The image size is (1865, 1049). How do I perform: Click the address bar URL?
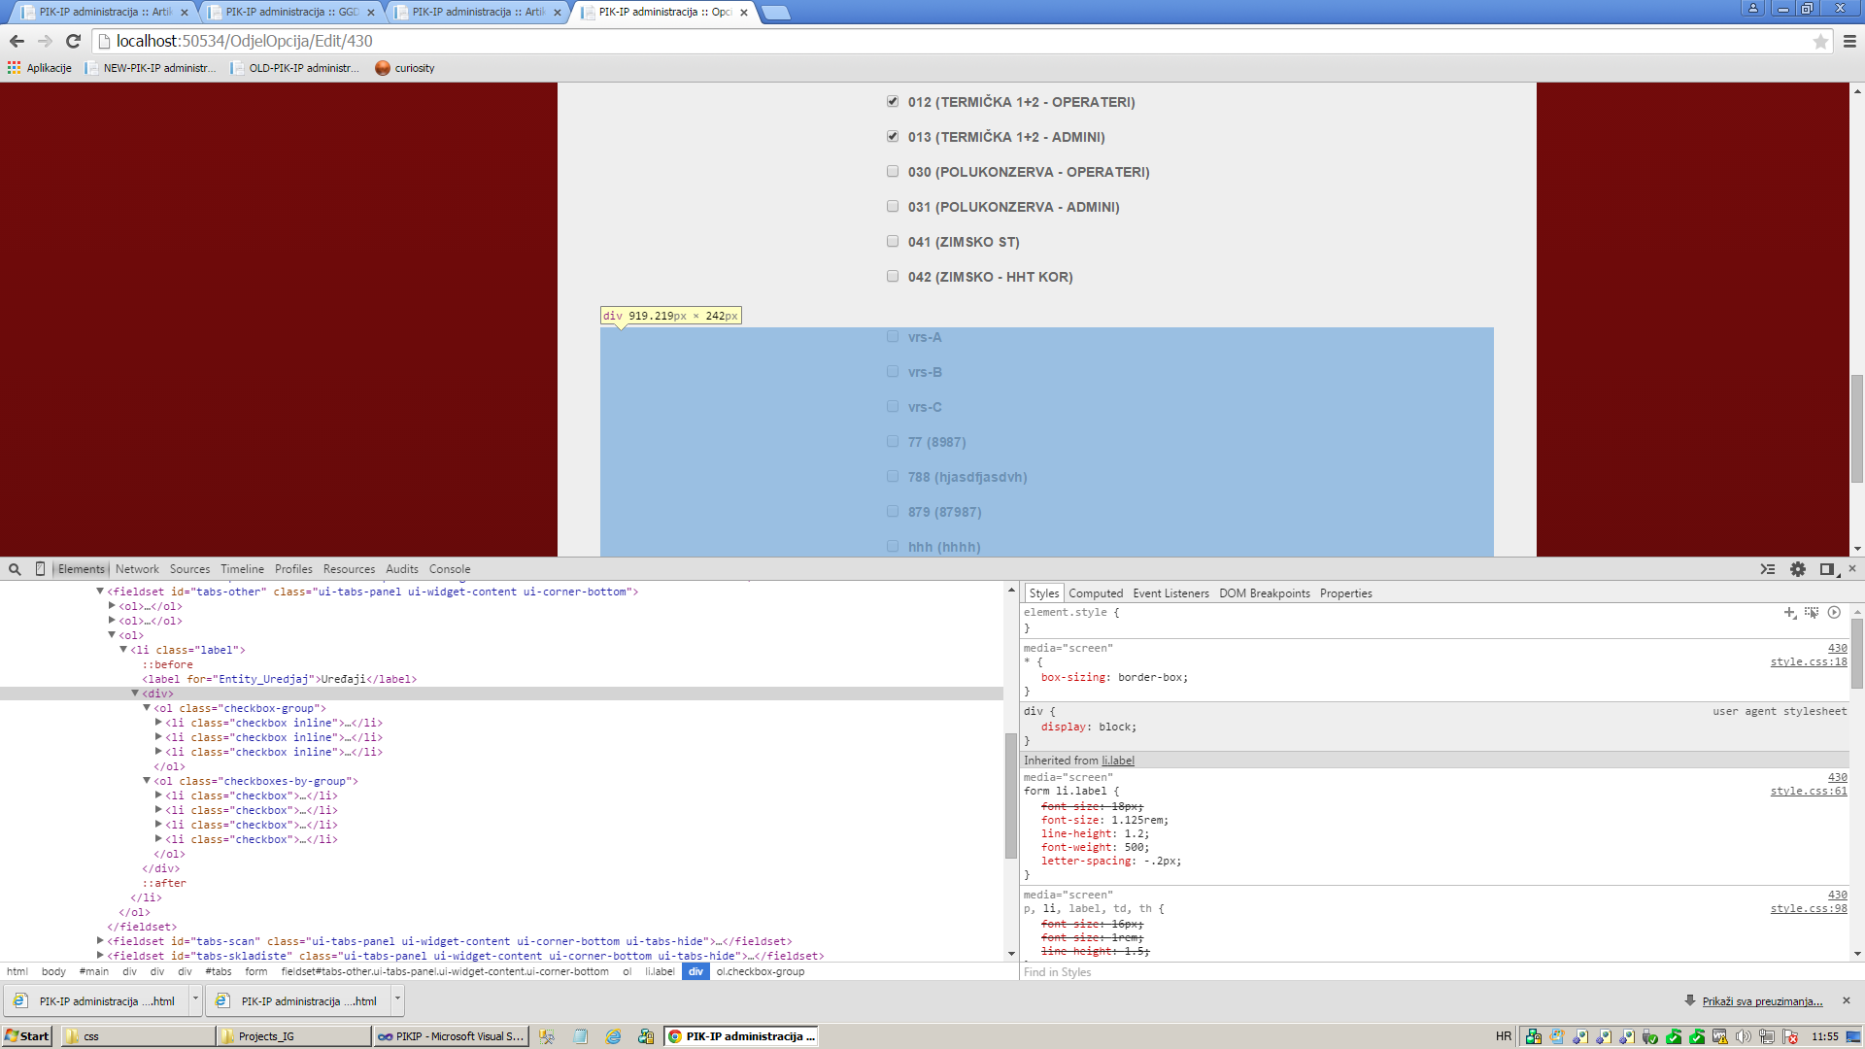(244, 41)
